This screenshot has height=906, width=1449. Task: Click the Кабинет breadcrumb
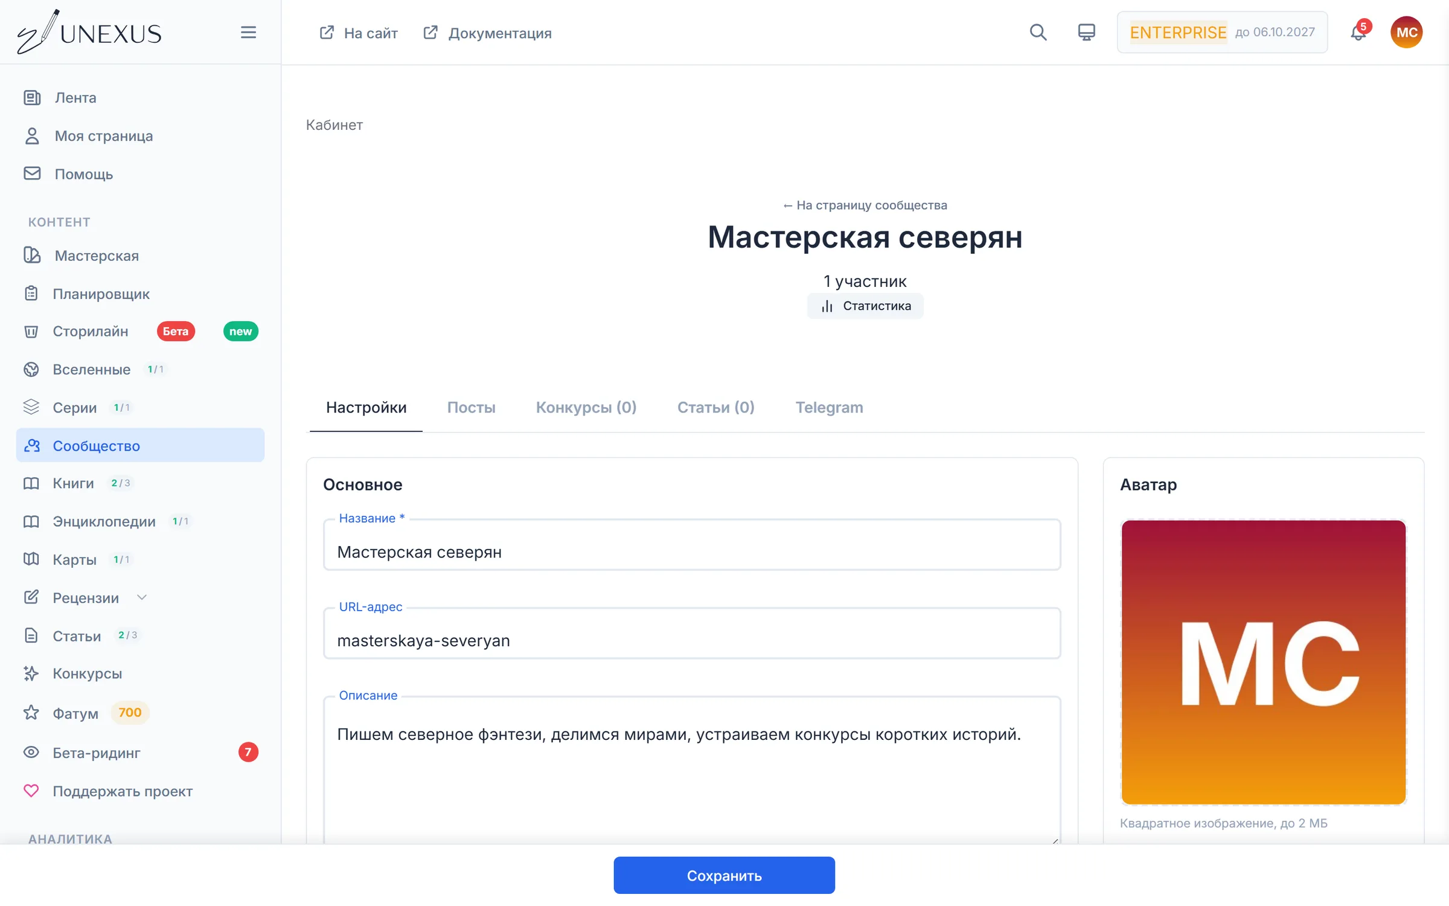334,125
